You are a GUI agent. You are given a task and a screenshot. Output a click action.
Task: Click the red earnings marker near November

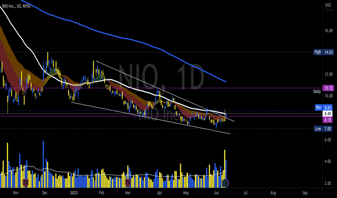(25, 183)
